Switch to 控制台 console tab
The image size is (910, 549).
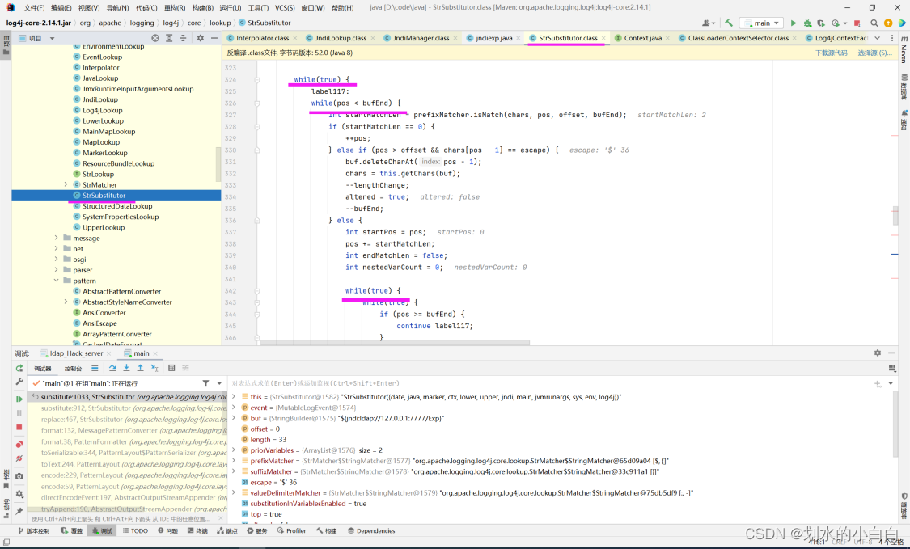[73, 369]
